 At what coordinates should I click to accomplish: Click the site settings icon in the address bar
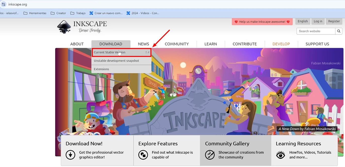point(4,4)
